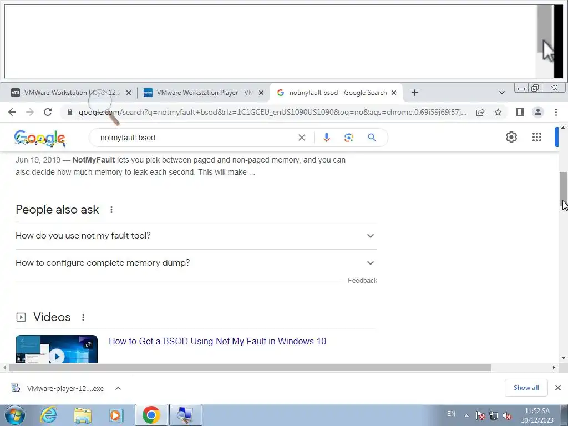
Task: Click the EN language indicator
Action: click(x=451, y=414)
